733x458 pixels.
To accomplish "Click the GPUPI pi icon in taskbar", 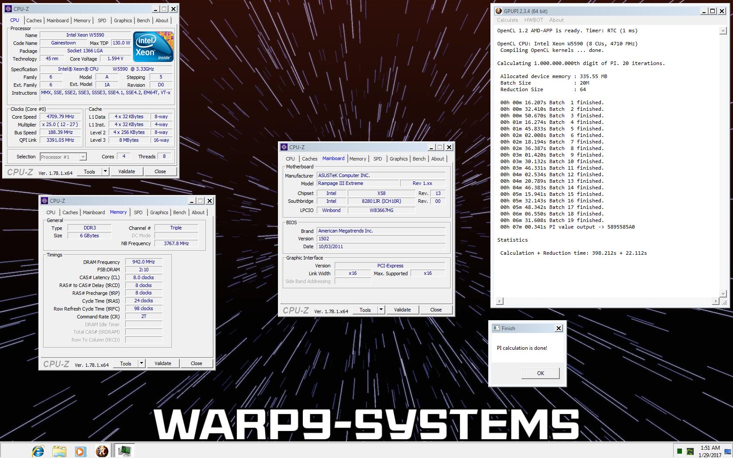I will [102, 451].
